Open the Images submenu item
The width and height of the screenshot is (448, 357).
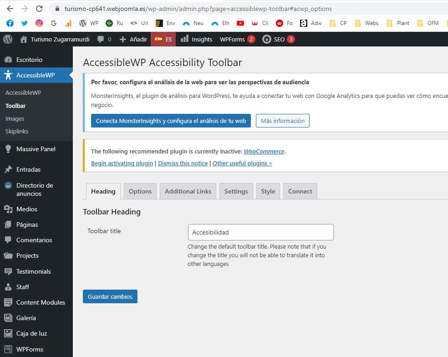pyautogui.click(x=15, y=118)
